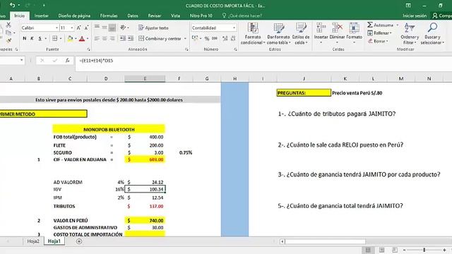Viewport: 452px width, 254px height.
Task: Open font color dropdown arrow
Action: coord(88,39)
